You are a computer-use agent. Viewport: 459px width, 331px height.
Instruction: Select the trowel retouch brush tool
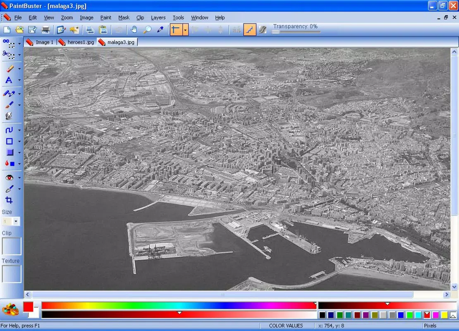[x=9, y=189]
